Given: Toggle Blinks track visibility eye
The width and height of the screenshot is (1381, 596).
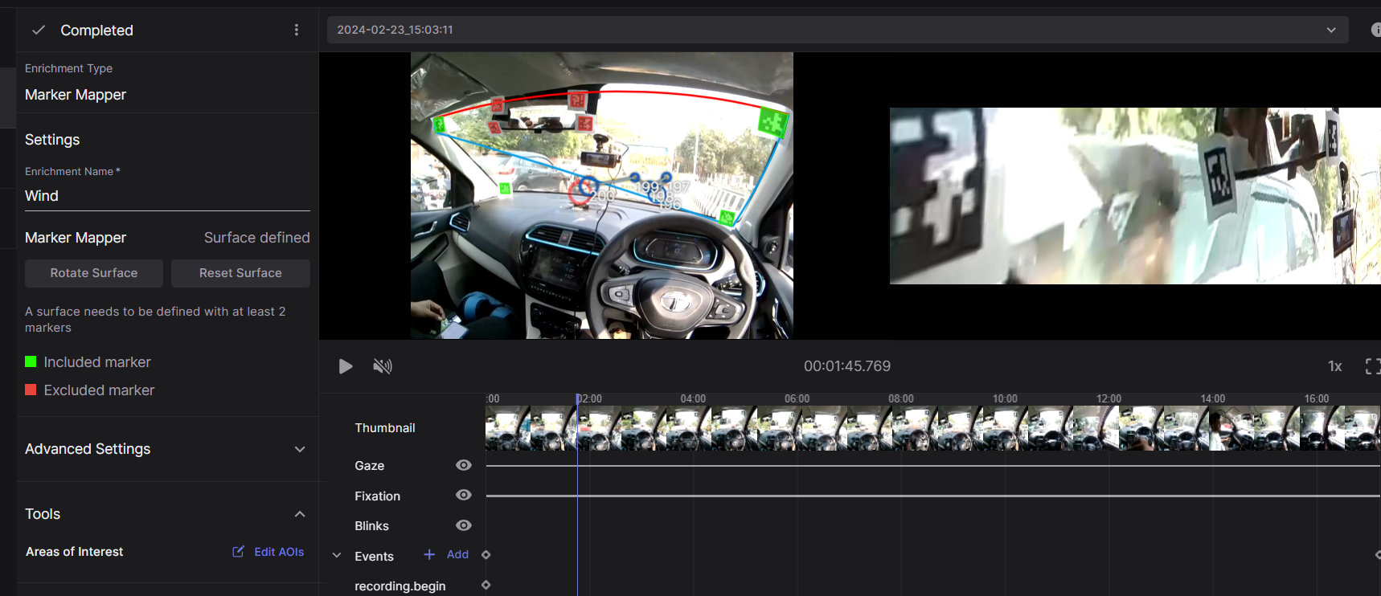Looking at the screenshot, I should pyautogui.click(x=464, y=525).
